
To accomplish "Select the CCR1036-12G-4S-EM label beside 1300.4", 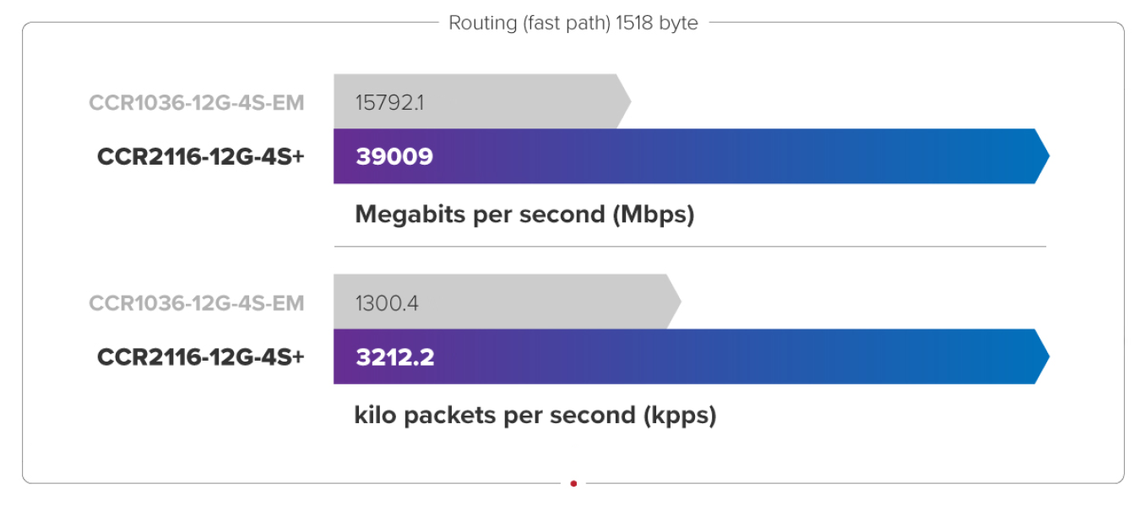I will 196,303.
